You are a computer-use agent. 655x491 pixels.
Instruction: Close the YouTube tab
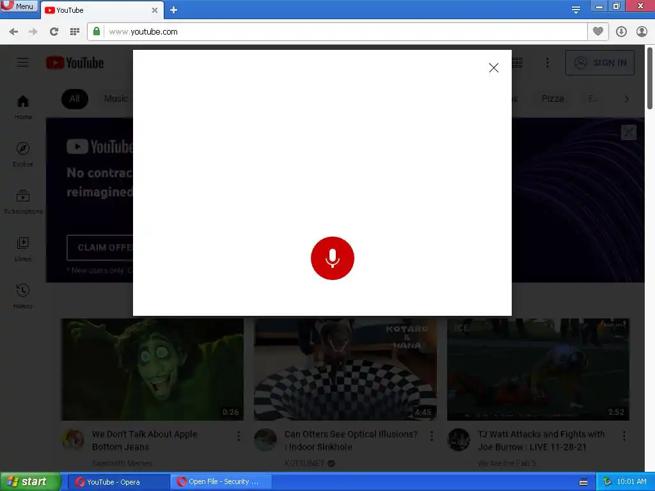(x=155, y=10)
